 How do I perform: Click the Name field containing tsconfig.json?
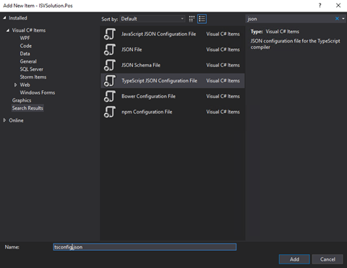pos(145,247)
